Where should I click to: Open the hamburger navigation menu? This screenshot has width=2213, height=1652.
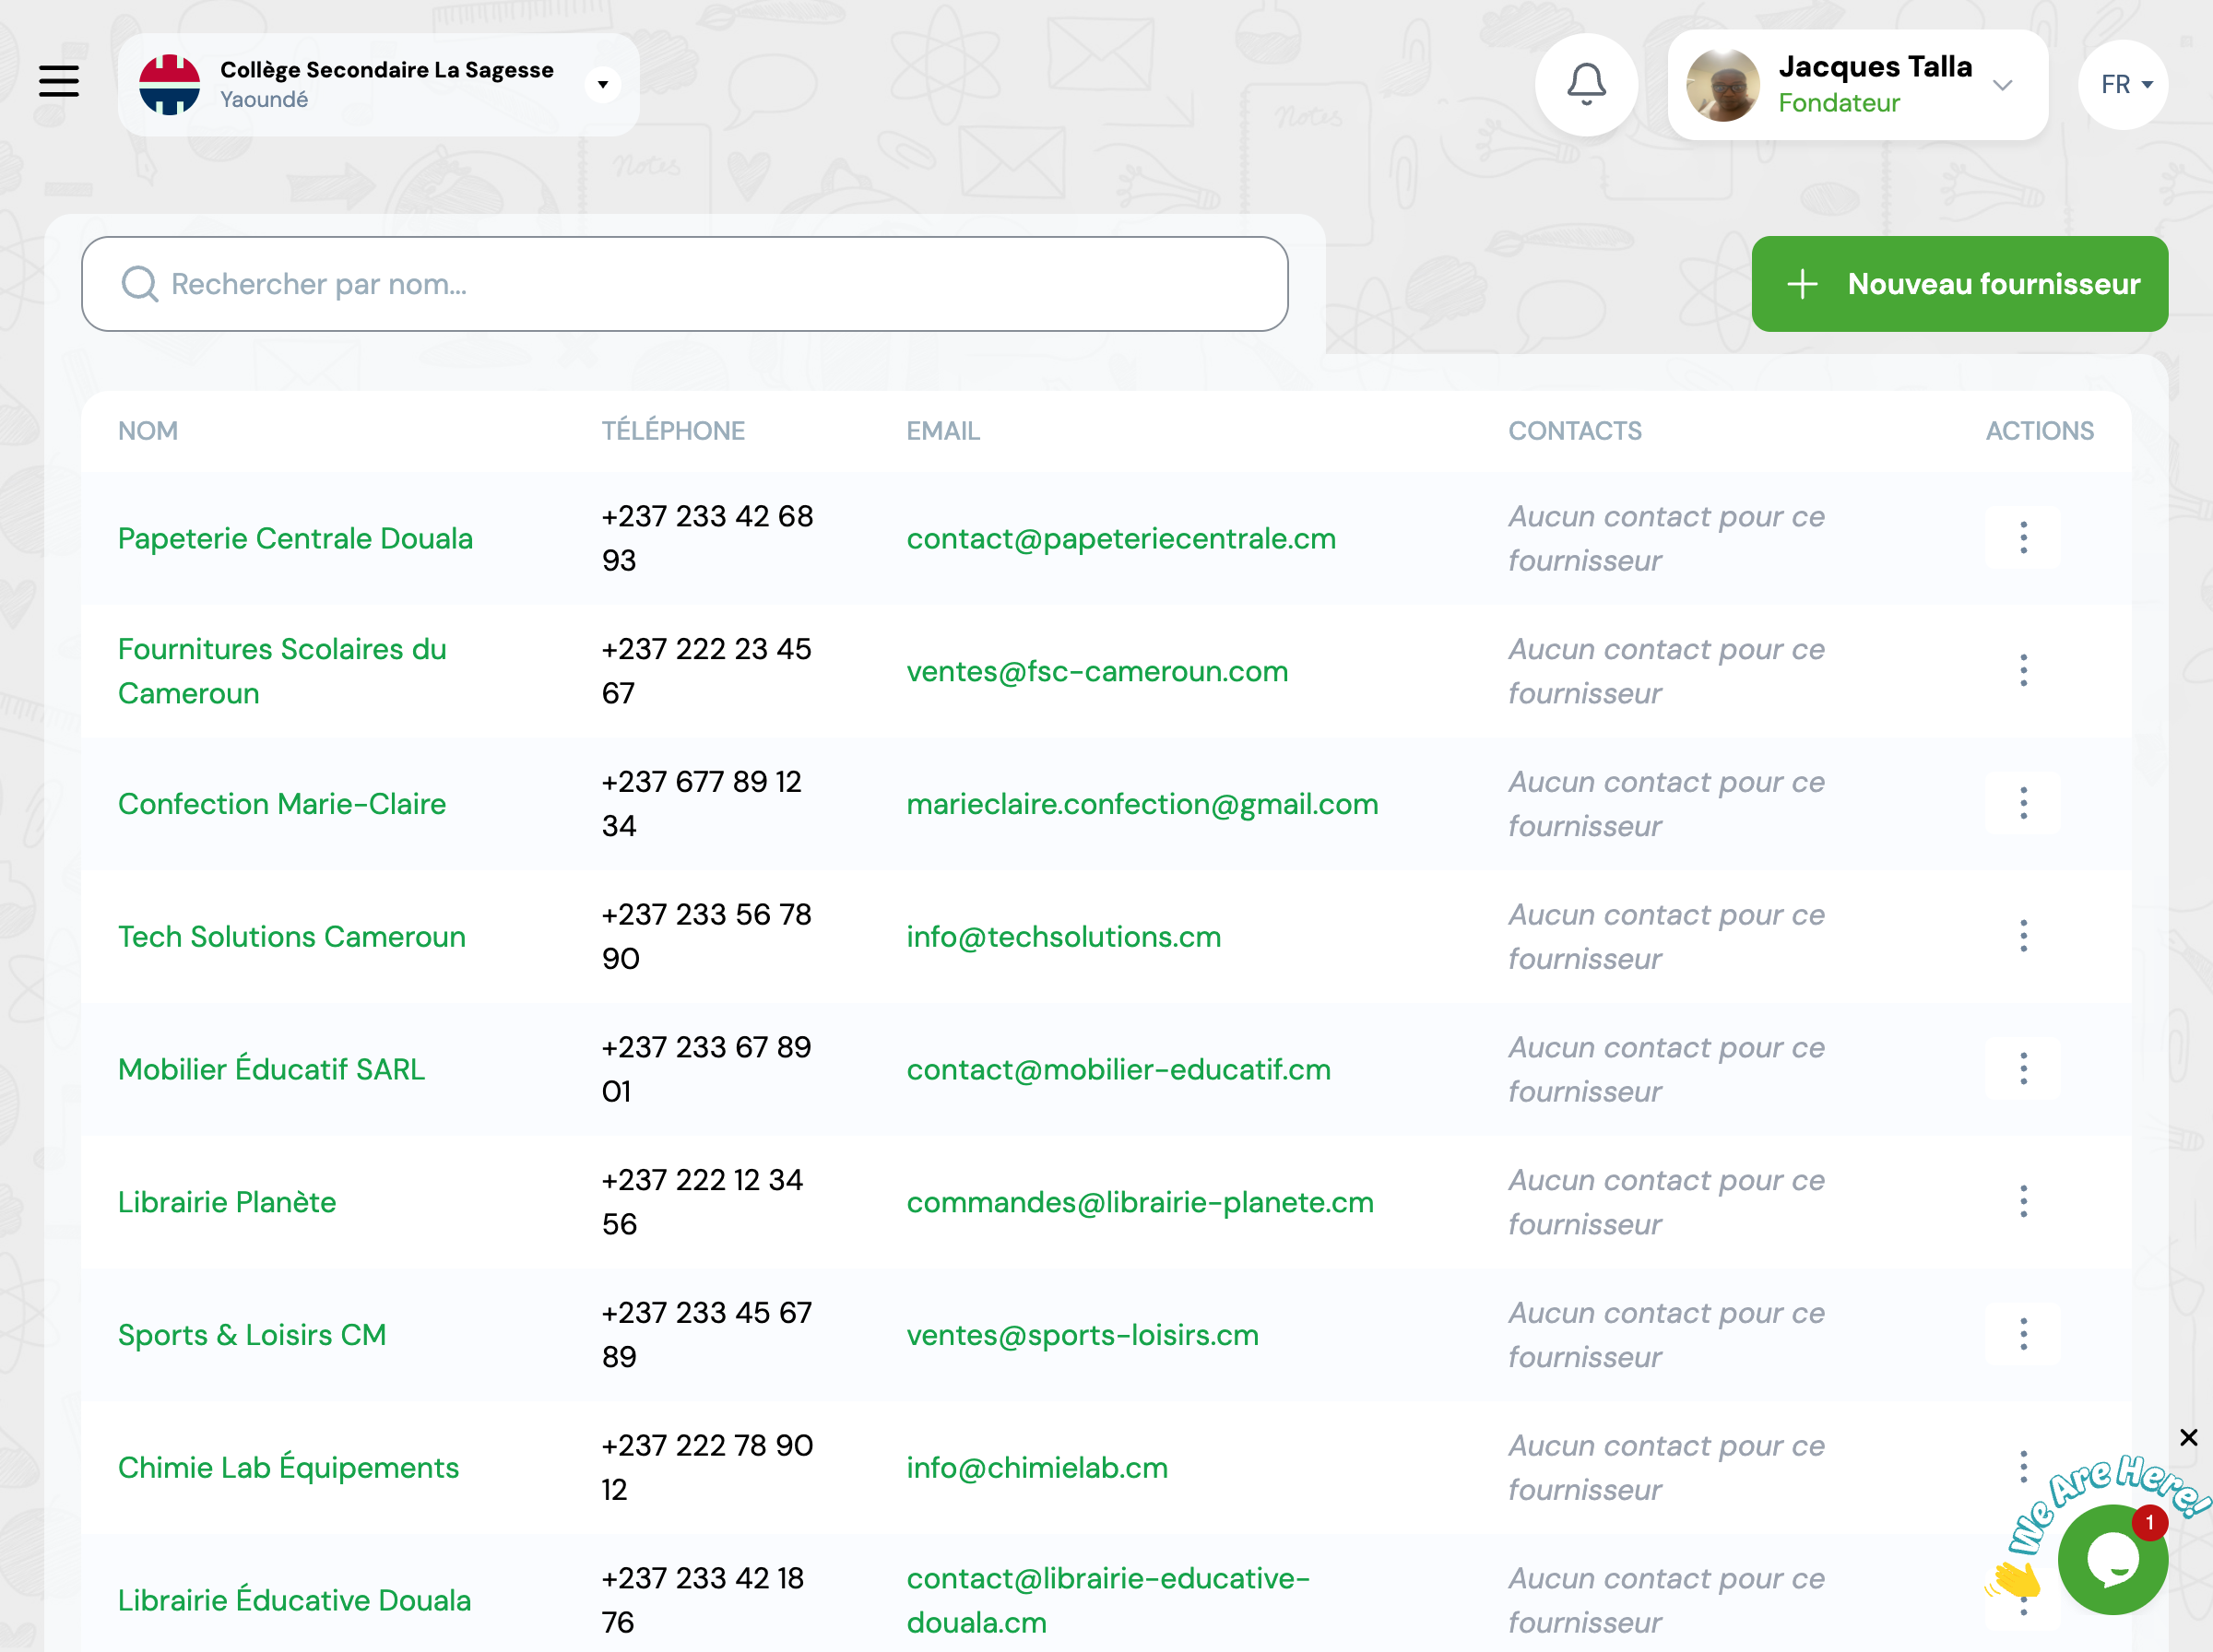(x=59, y=81)
